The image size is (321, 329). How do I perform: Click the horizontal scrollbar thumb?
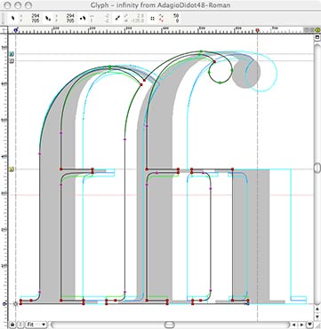(x=170, y=325)
